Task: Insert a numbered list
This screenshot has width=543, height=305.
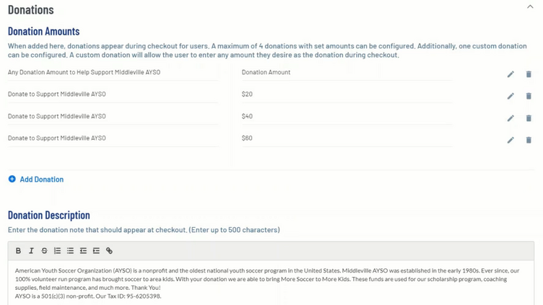Action: (x=57, y=251)
